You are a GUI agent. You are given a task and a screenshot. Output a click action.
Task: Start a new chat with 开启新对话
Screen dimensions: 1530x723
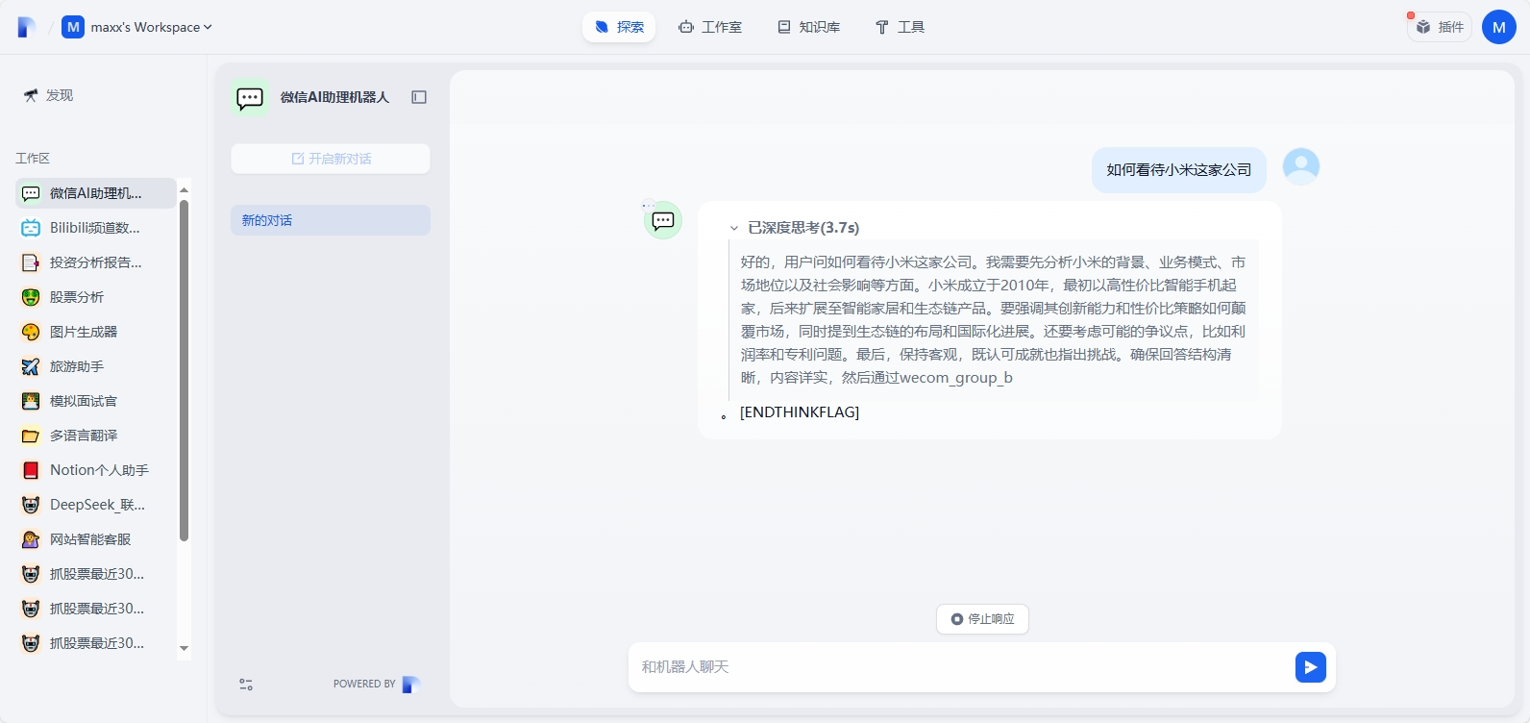[x=331, y=159]
